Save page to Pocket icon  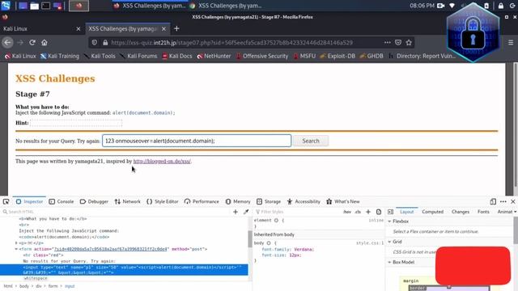click(398, 43)
